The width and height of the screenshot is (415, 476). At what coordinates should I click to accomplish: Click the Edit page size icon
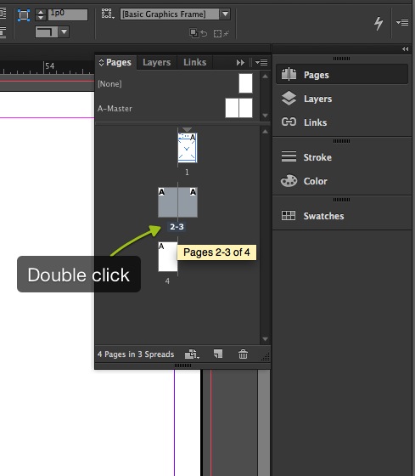tap(192, 354)
